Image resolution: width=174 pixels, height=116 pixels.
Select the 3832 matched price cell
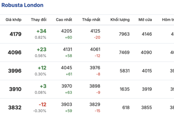click(x=15, y=108)
